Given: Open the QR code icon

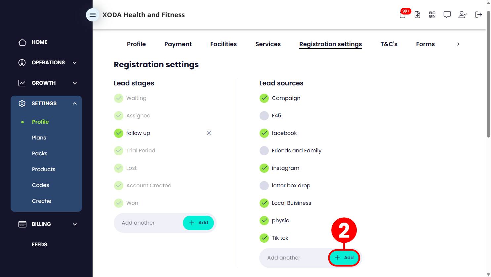Looking at the screenshot, I should pyautogui.click(x=432, y=15).
